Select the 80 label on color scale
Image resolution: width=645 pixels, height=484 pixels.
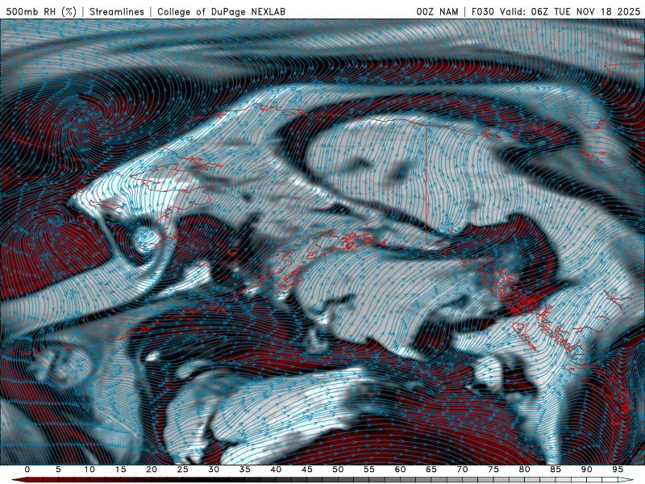[x=525, y=469]
